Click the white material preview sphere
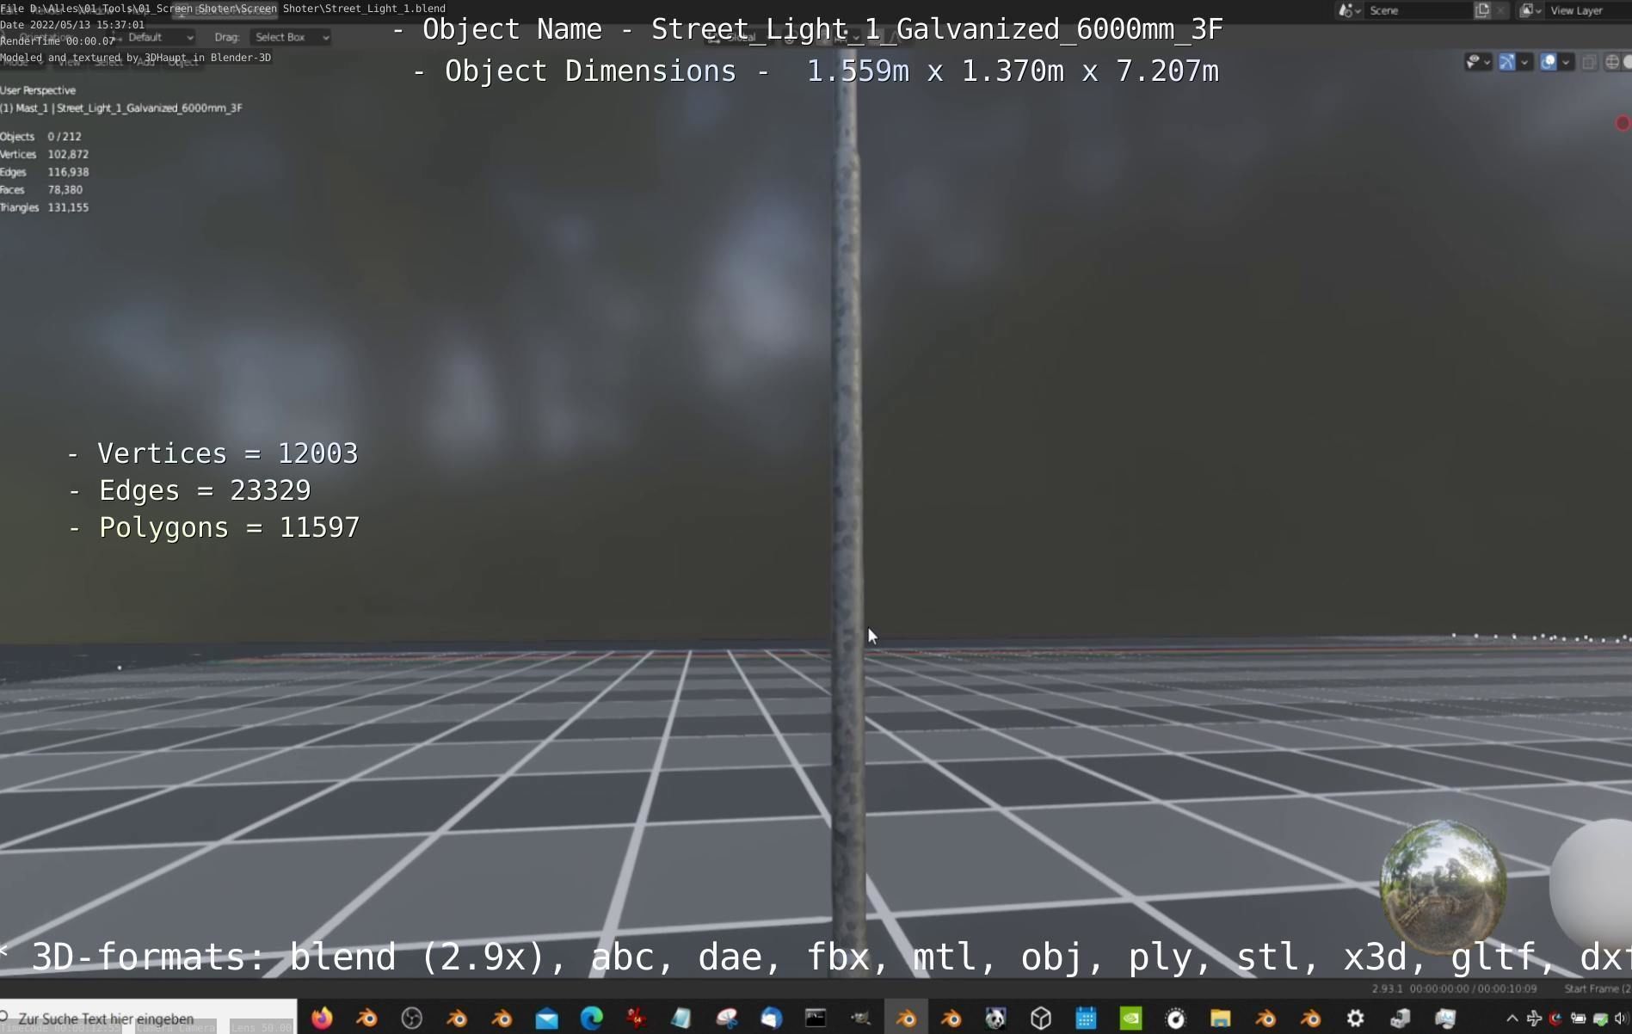 pyautogui.click(x=1592, y=885)
